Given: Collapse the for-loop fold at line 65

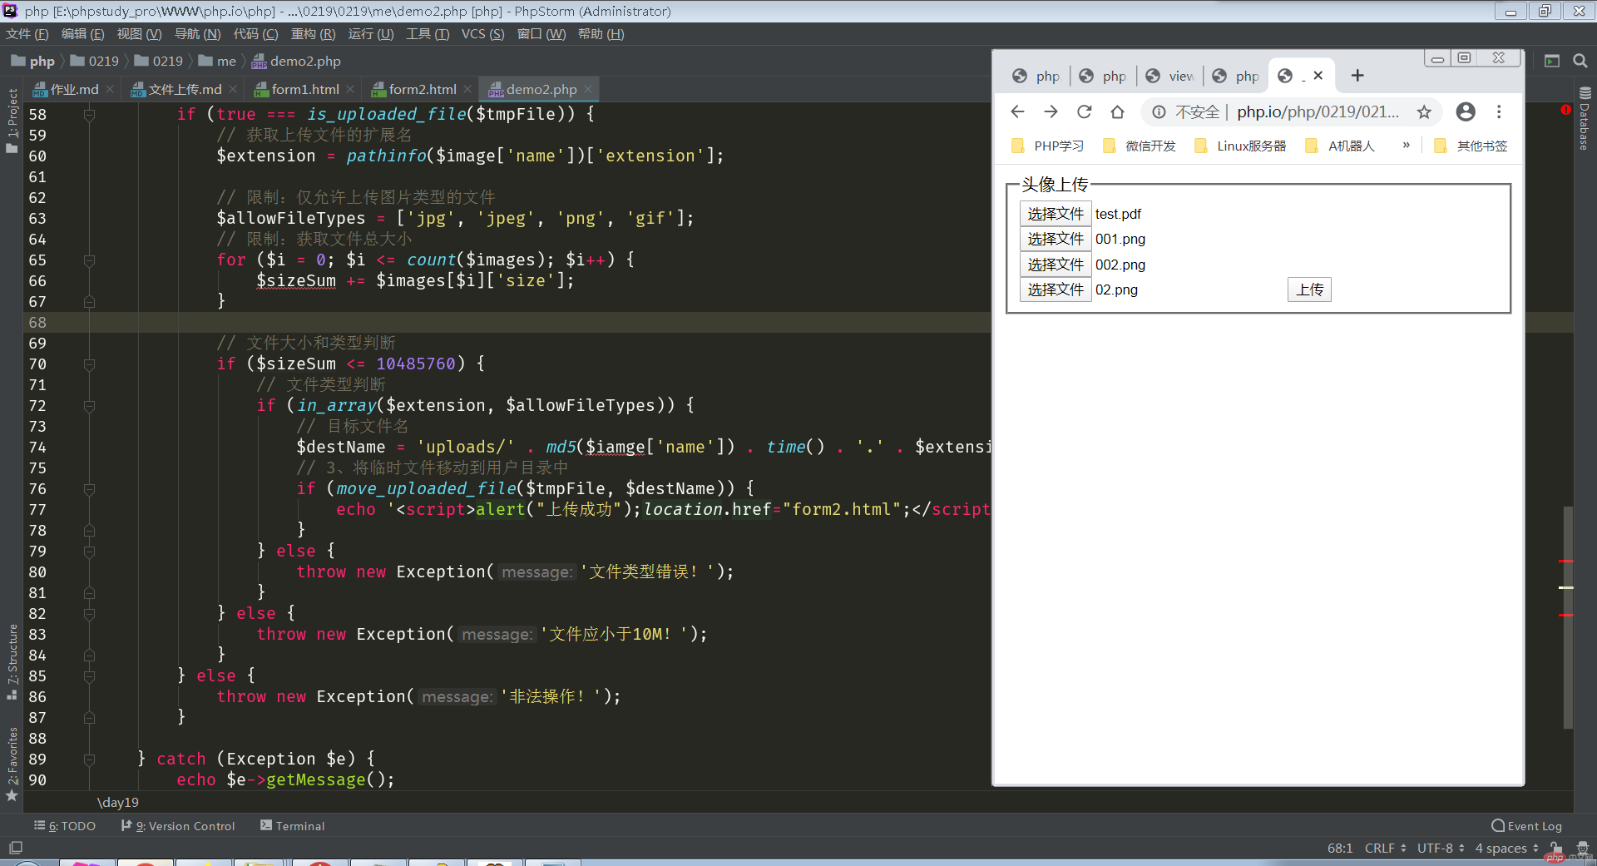Looking at the screenshot, I should pos(89,260).
